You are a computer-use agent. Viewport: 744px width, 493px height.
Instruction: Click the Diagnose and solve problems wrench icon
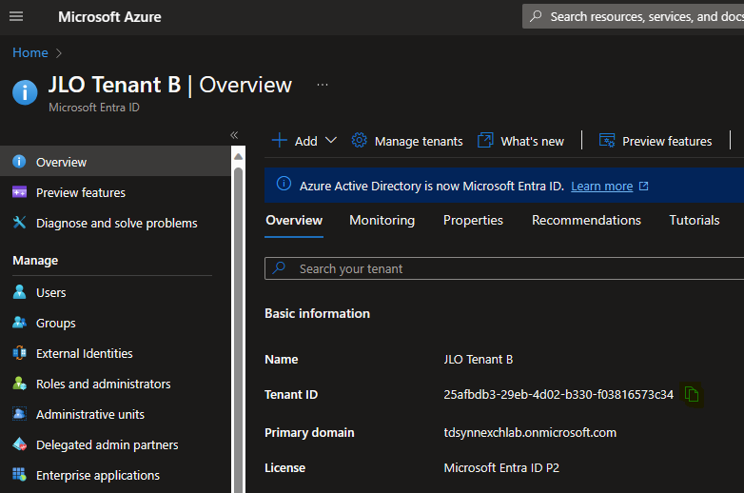pyautogui.click(x=19, y=222)
